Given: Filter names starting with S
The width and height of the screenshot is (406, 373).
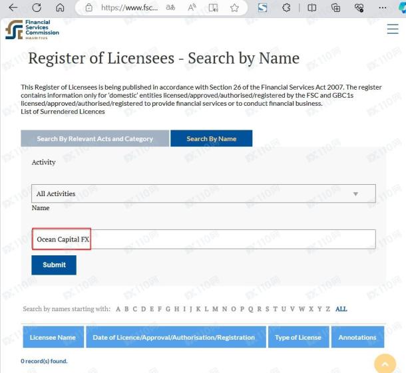Looking at the screenshot, I should click(267, 309).
